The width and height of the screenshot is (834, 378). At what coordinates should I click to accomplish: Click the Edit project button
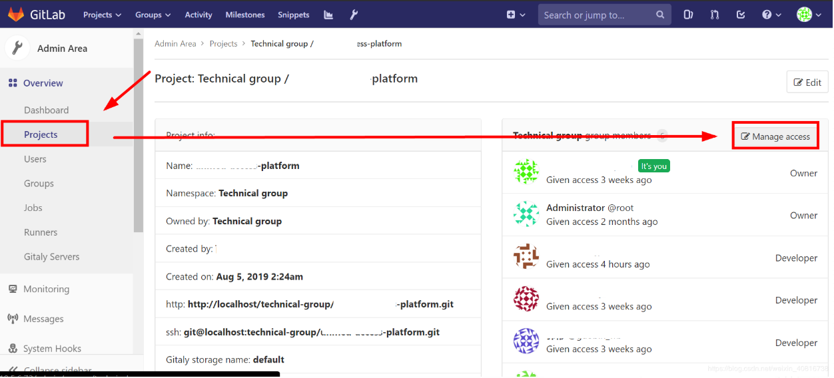(807, 83)
